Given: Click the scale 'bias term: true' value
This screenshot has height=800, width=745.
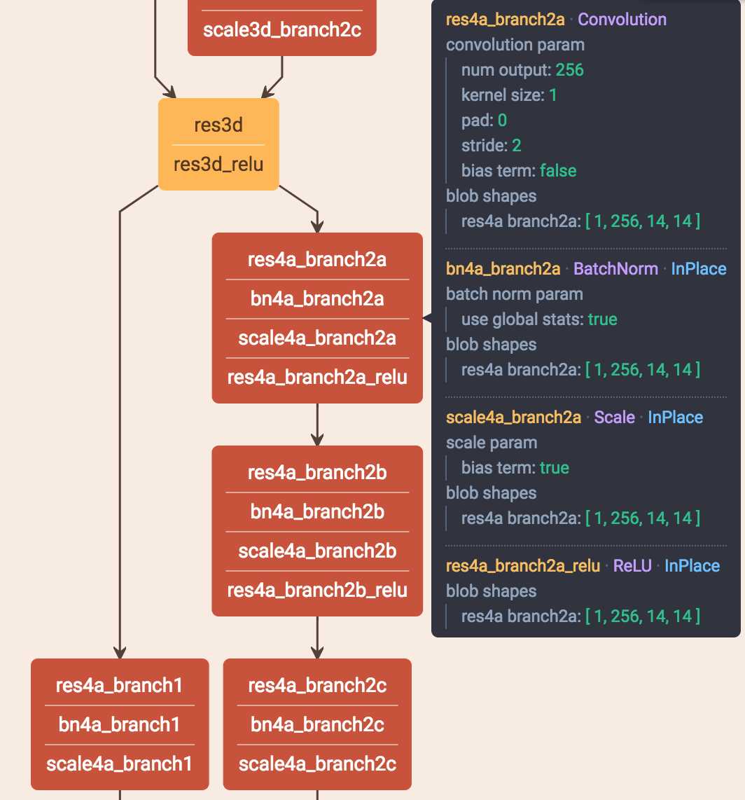Looking at the screenshot, I should pyautogui.click(x=555, y=468).
